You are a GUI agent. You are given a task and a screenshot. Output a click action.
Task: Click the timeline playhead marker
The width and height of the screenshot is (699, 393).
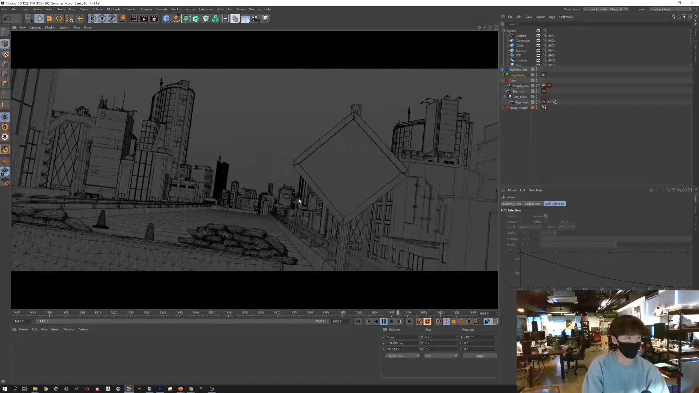pos(398,313)
